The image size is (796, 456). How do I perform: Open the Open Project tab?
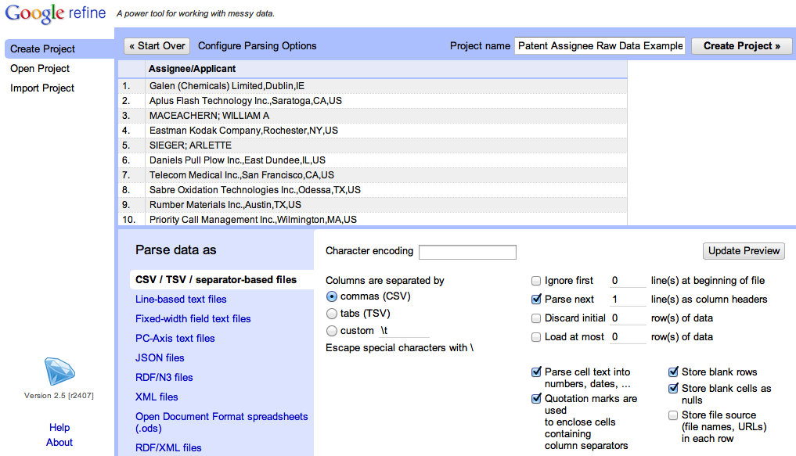point(40,69)
